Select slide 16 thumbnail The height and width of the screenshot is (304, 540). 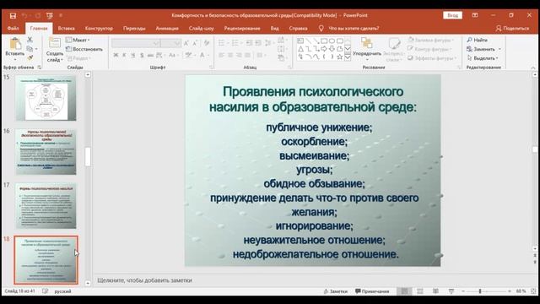[46, 152]
